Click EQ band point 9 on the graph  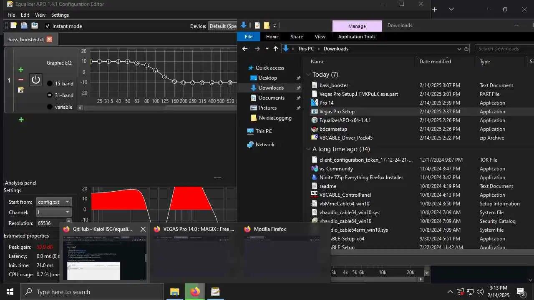(x=165, y=77)
